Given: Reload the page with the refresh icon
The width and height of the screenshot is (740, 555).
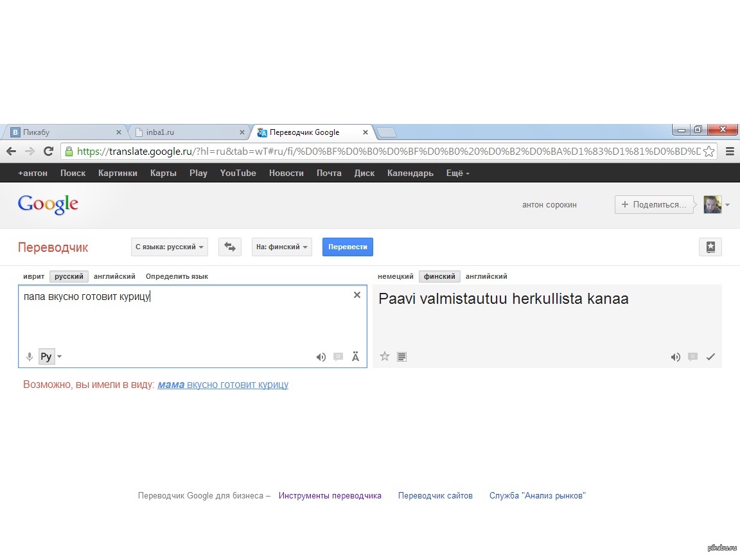Looking at the screenshot, I should coord(48,152).
